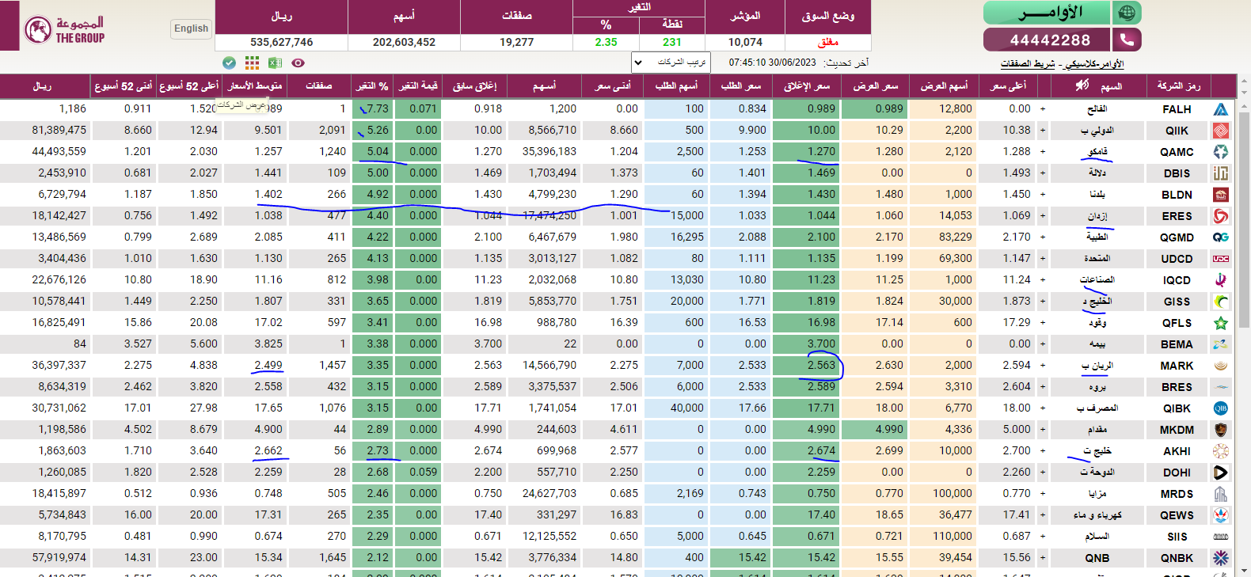Viewport: 1251px width, 577px height.
Task: Click the IQCD company logo icon
Action: pyautogui.click(x=1221, y=280)
